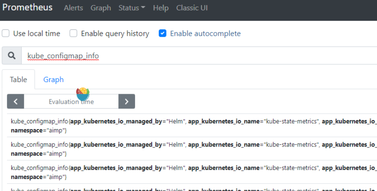Go to the Prometheus home brand link
377x191 pixels.
(x=28, y=7)
